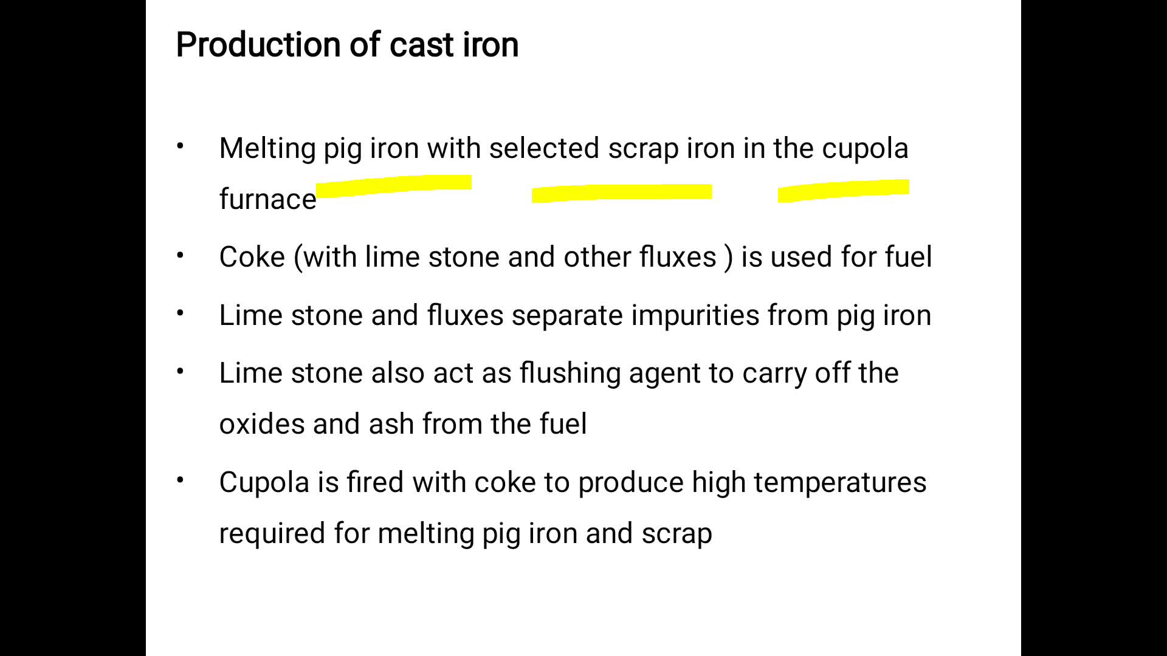Click the word 'Coke' in second bullet
The height and width of the screenshot is (656, 1167).
[252, 257]
